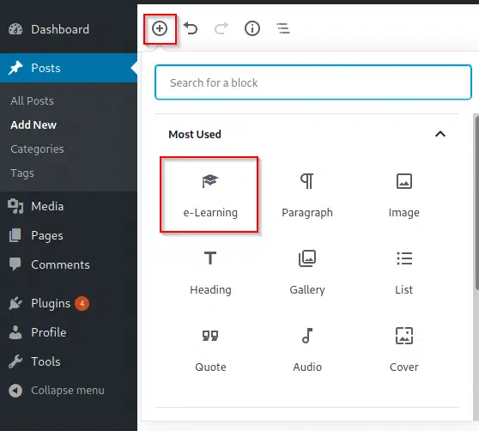Focus the Search for a block field
This screenshot has height=431, width=479.
pos(313,82)
